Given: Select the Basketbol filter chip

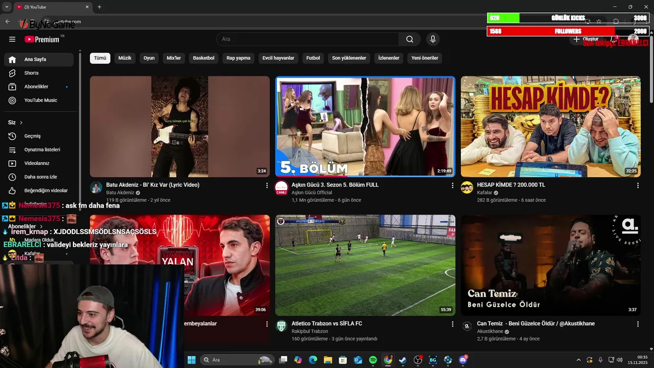Looking at the screenshot, I should click(x=204, y=58).
